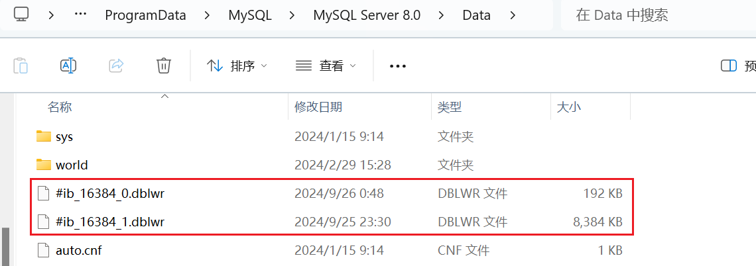
Task: Select the sys folder name
Action: (x=64, y=137)
